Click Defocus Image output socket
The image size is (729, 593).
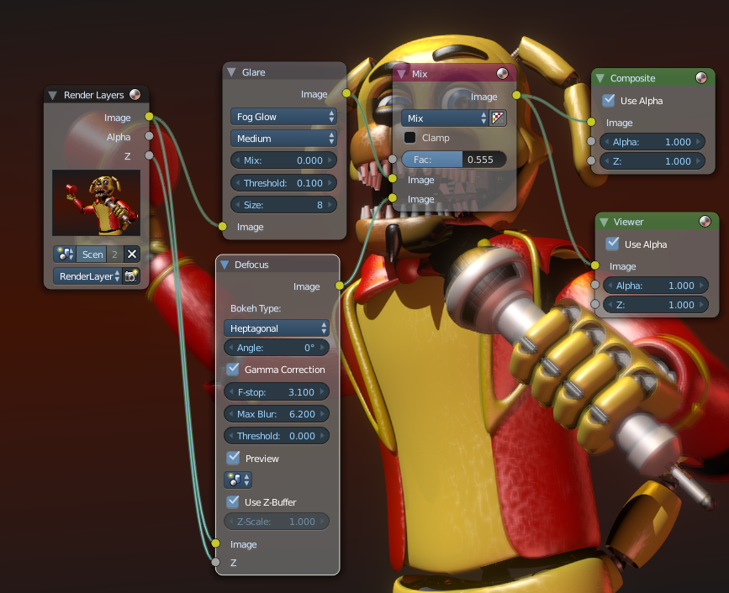340,285
